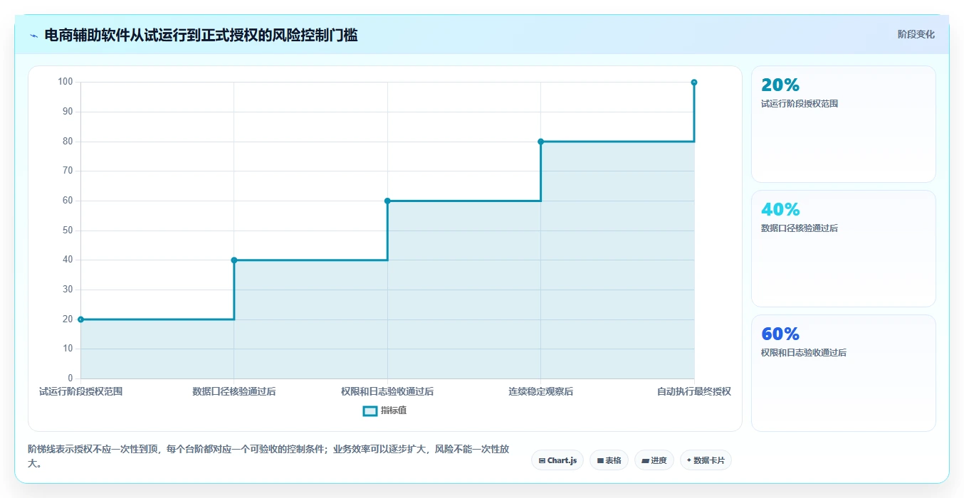Viewport: 964px width, 498px height.
Task: Select the 表格 tag chip
Action: 609,460
